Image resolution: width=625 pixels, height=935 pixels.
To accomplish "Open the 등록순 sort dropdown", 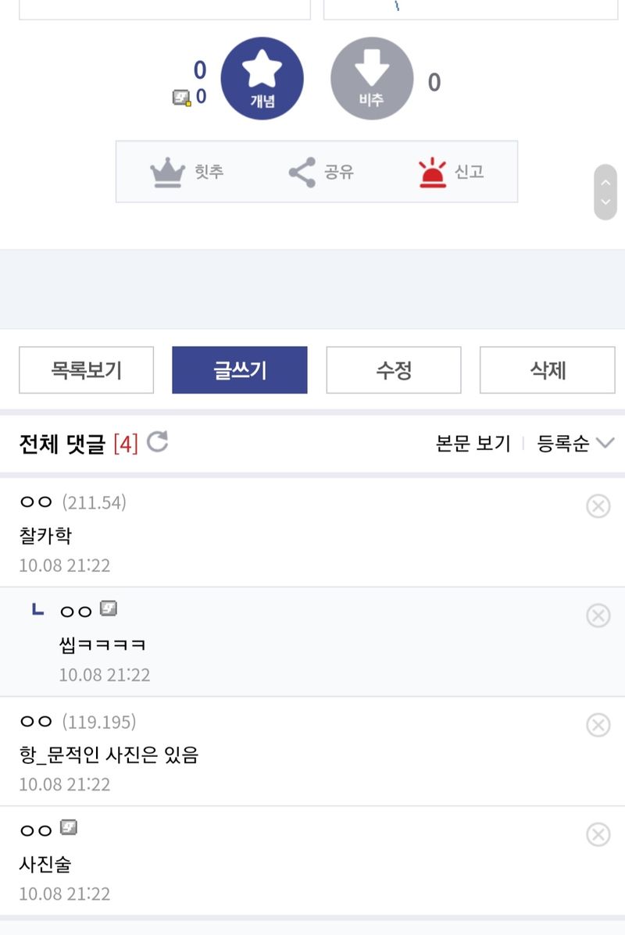I will (x=575, y=444).
